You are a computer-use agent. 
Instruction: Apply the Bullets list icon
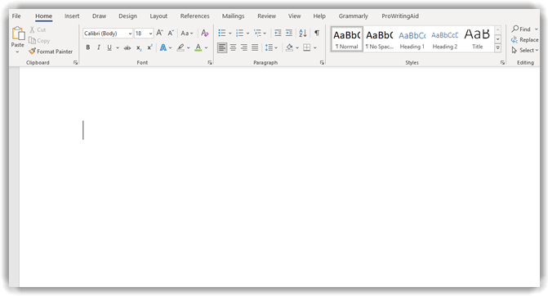(222, 33)
